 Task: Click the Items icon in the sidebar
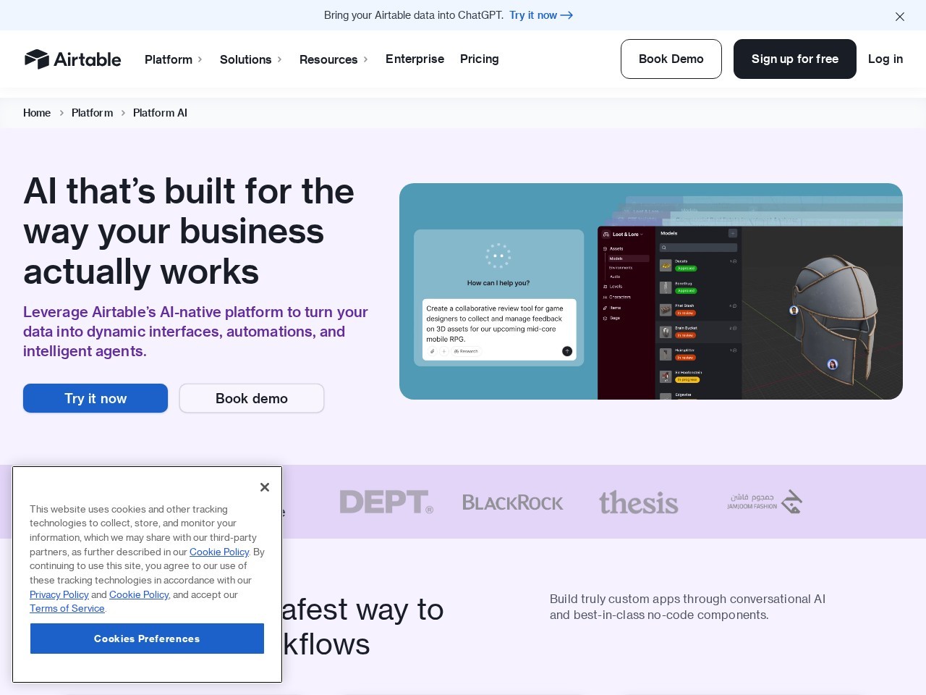click(x=604, y=308)
